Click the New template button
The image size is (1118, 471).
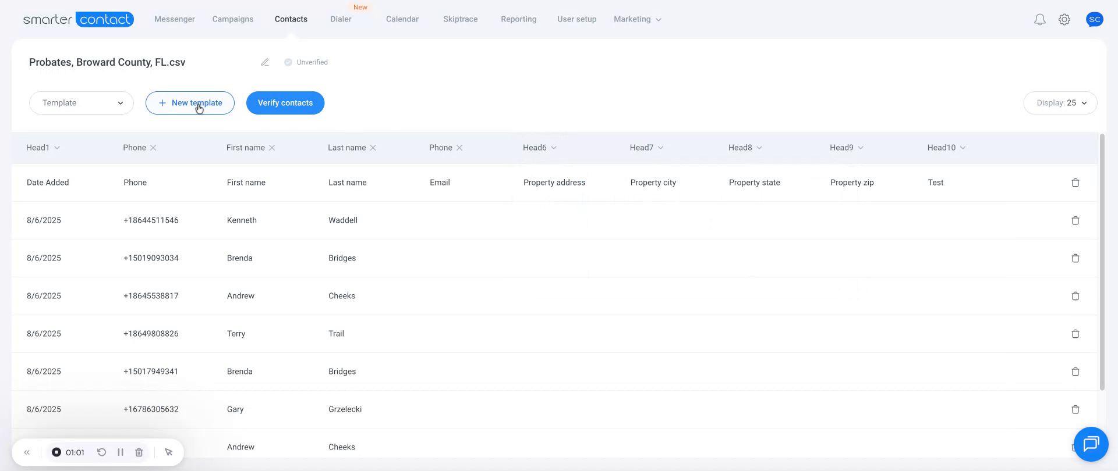[190, 103]
